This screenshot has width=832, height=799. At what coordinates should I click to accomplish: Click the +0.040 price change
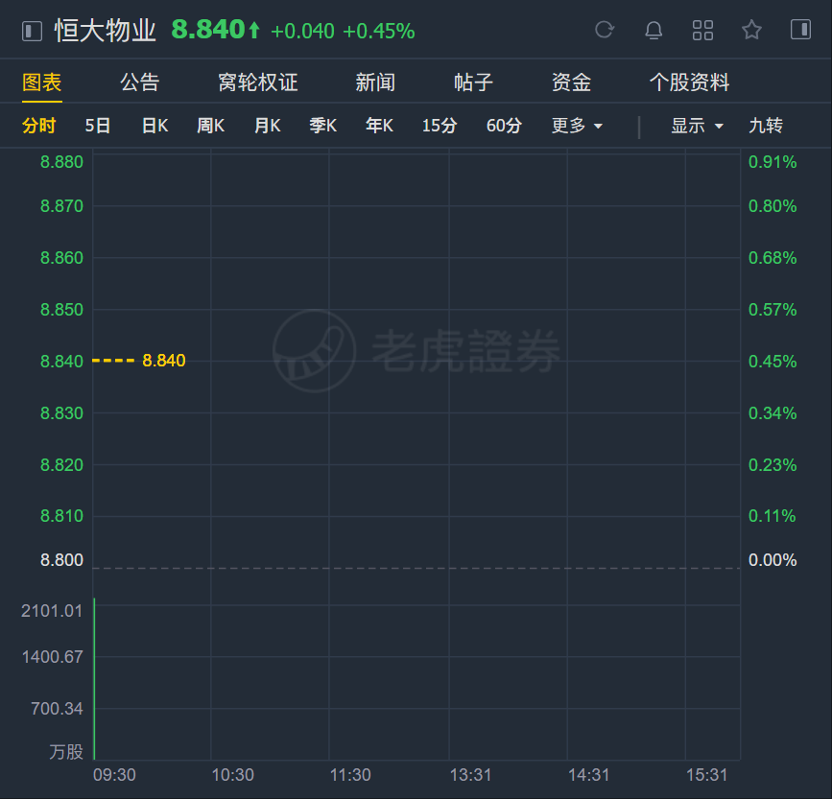[x=302, y=32]
